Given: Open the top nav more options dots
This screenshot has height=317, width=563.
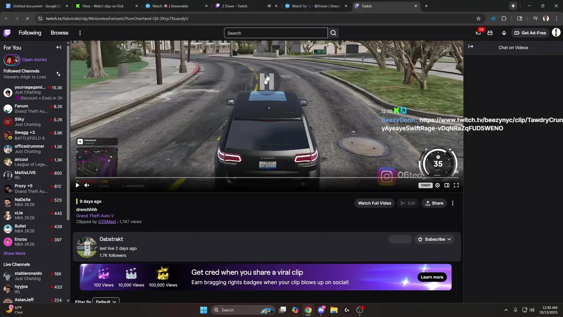Looking at the screenshot, I should tap(80, 33).
